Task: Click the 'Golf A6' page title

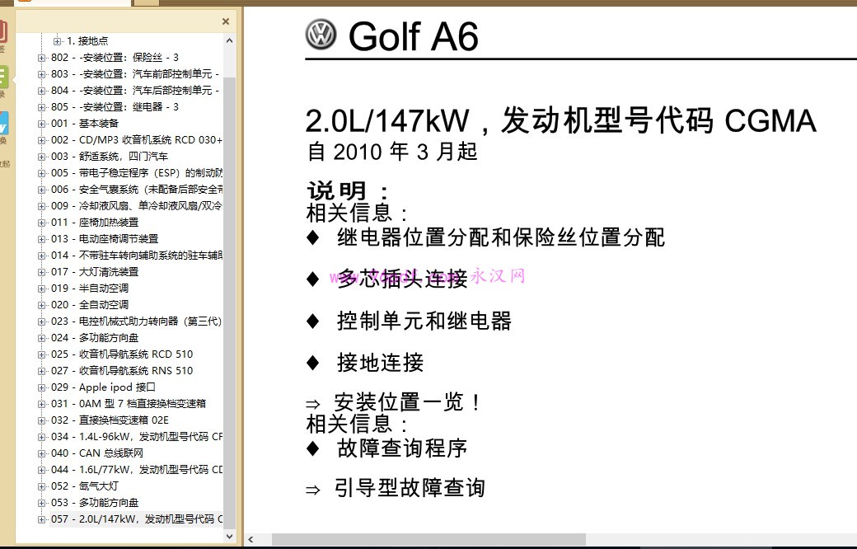Action: click(413, 36)
